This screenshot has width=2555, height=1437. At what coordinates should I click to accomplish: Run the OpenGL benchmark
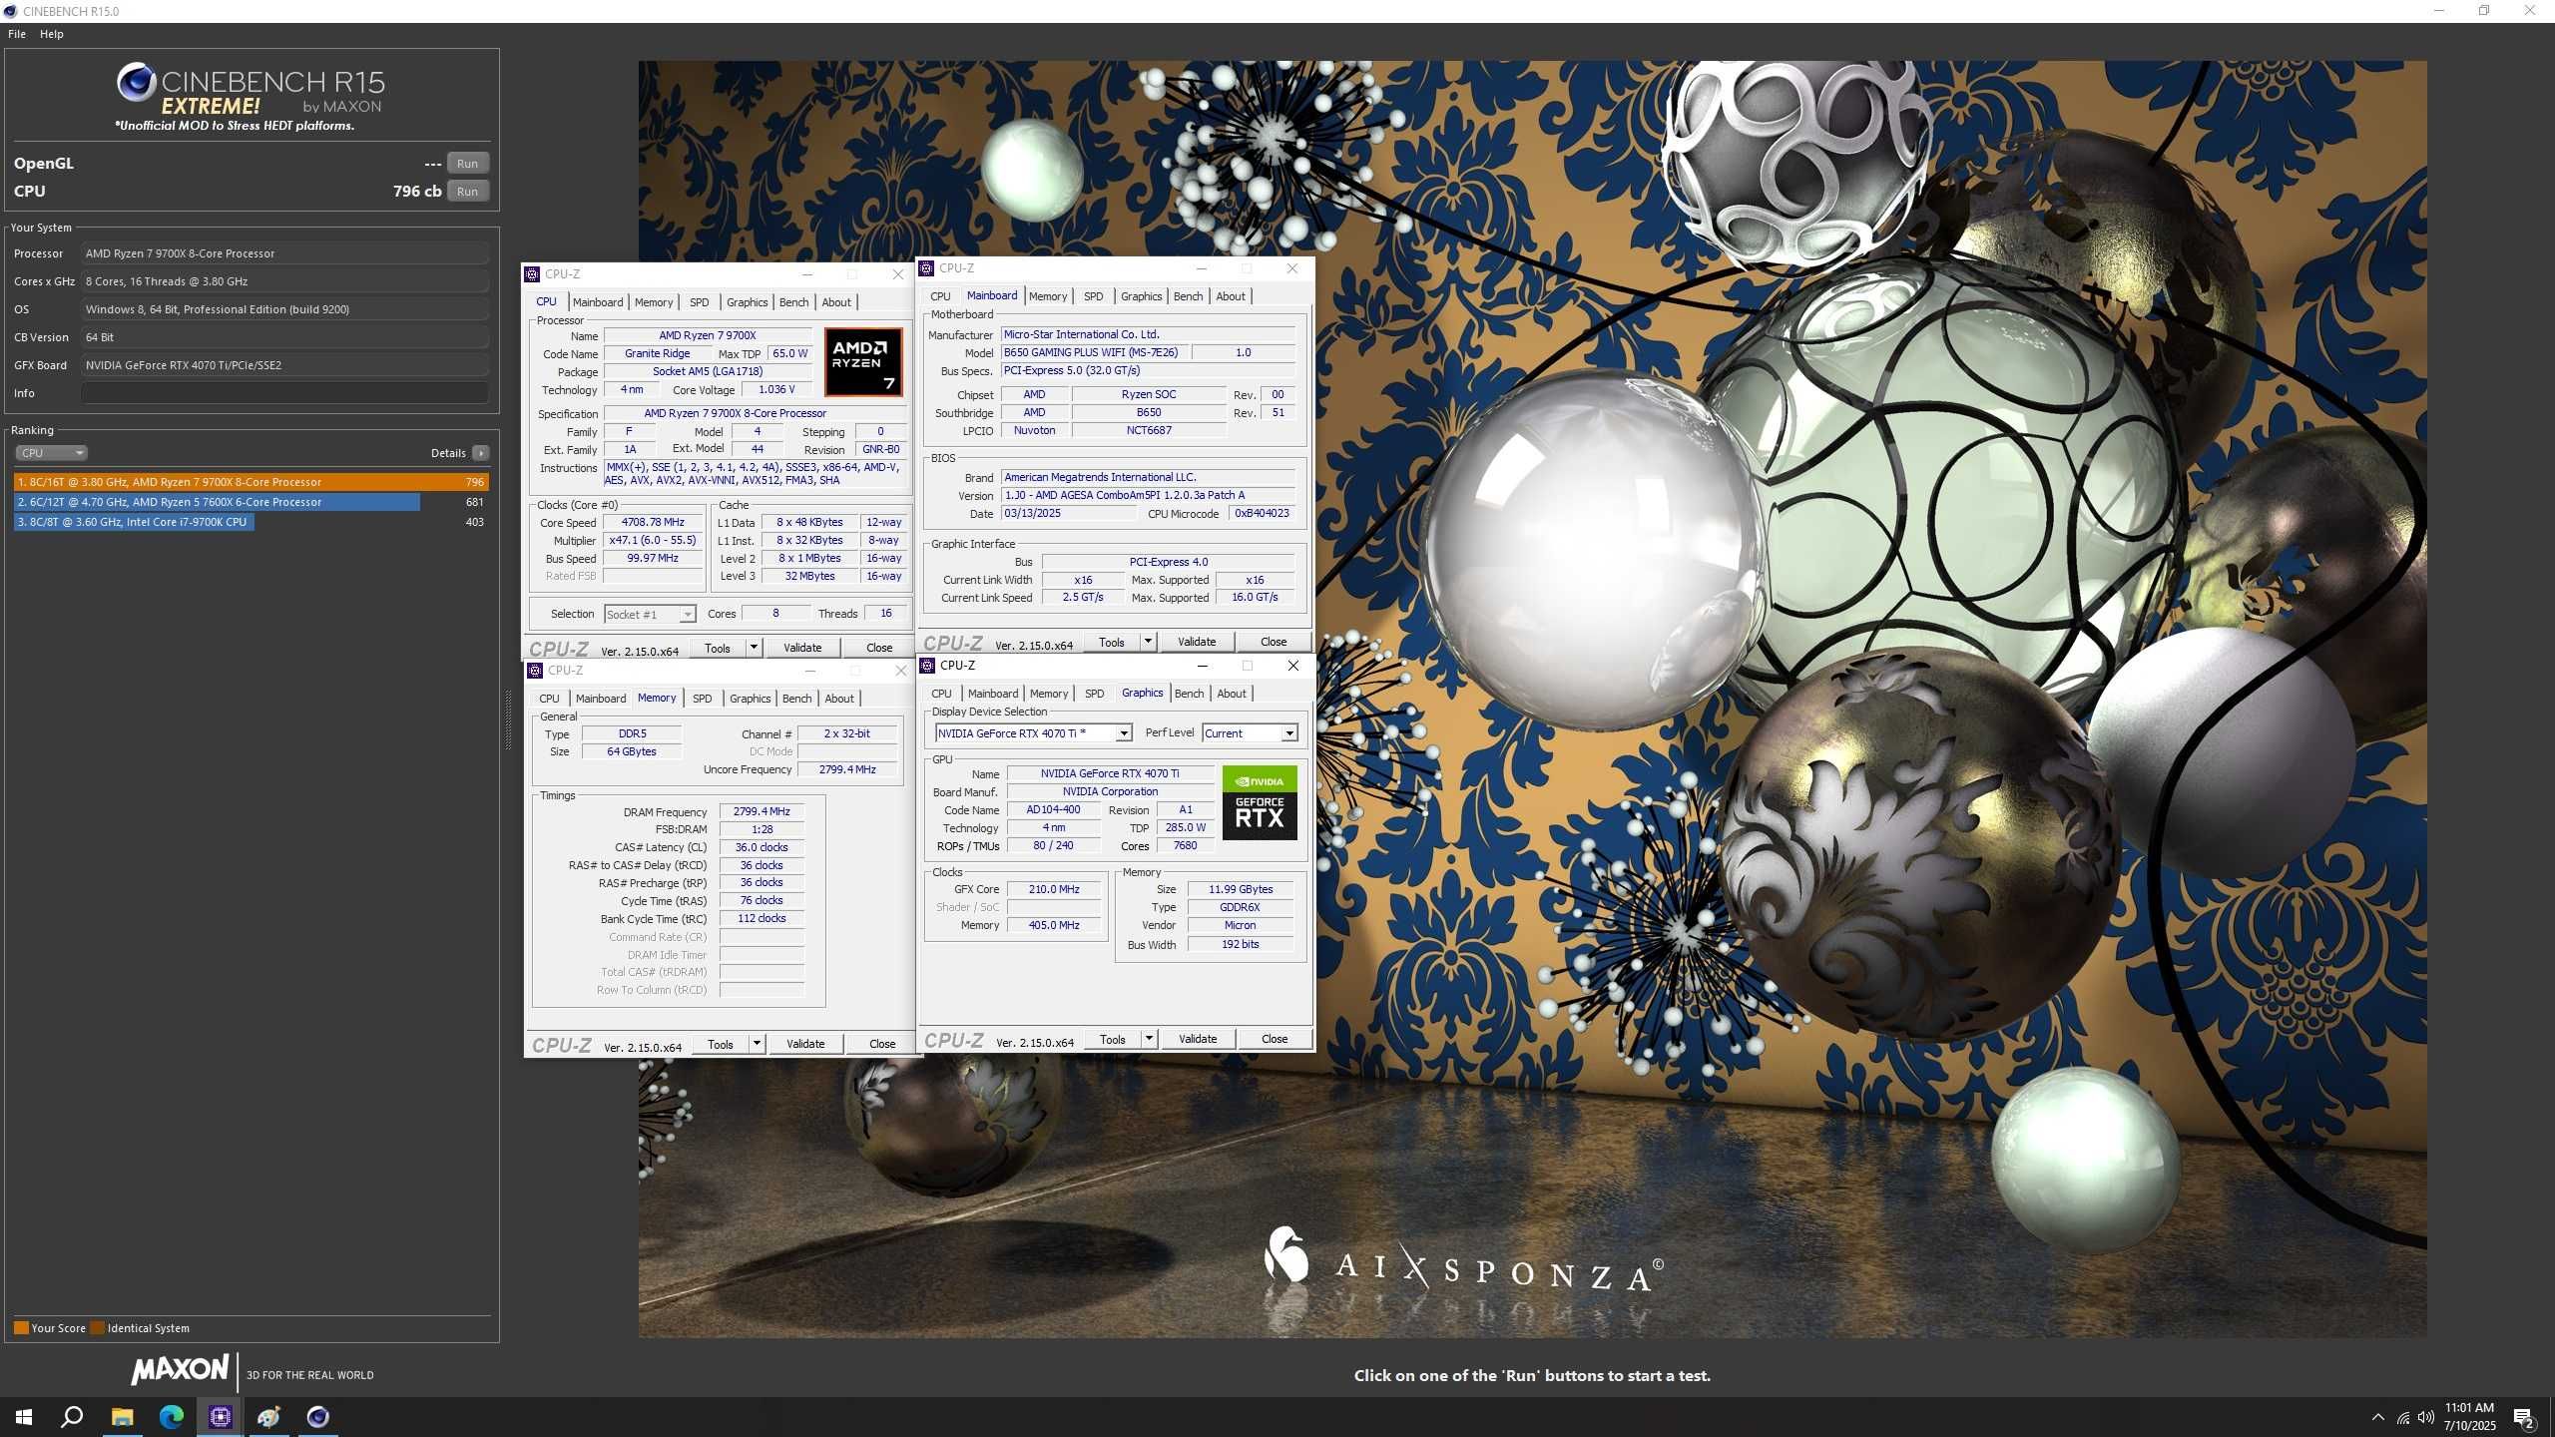(x=467, y=164)
